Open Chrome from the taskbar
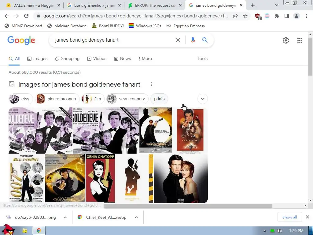This screenshot has width=313, height=235. [39, 231]
